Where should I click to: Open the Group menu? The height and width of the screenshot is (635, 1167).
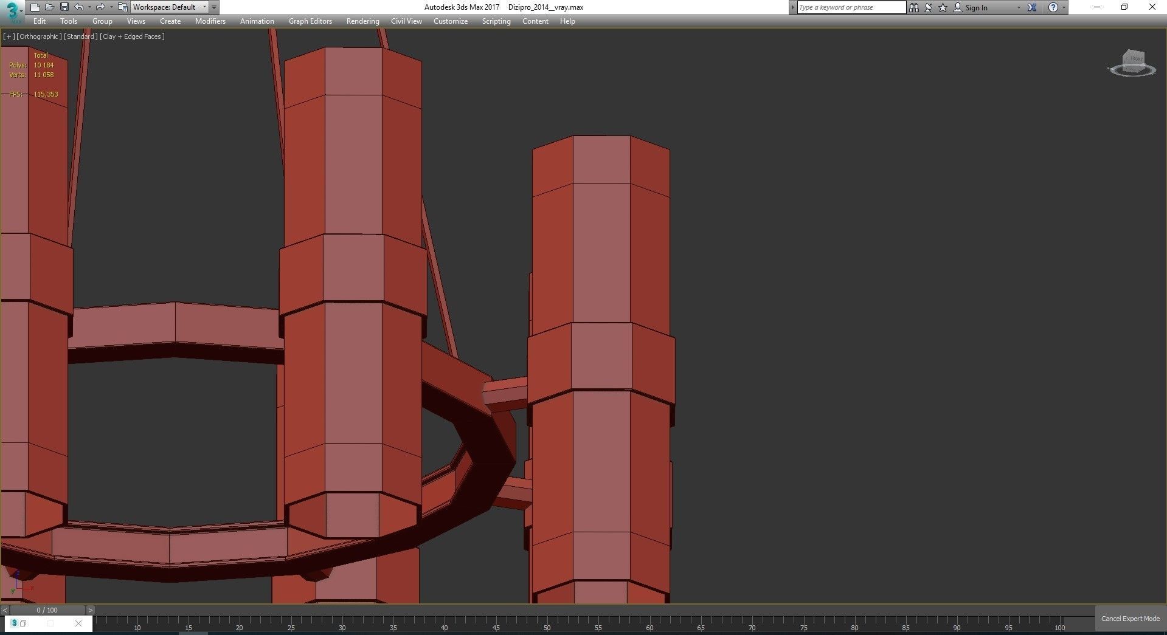tap(102, 21)
